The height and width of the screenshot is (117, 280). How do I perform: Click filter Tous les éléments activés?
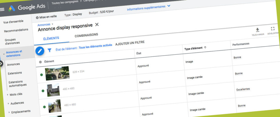coord(95,46)
